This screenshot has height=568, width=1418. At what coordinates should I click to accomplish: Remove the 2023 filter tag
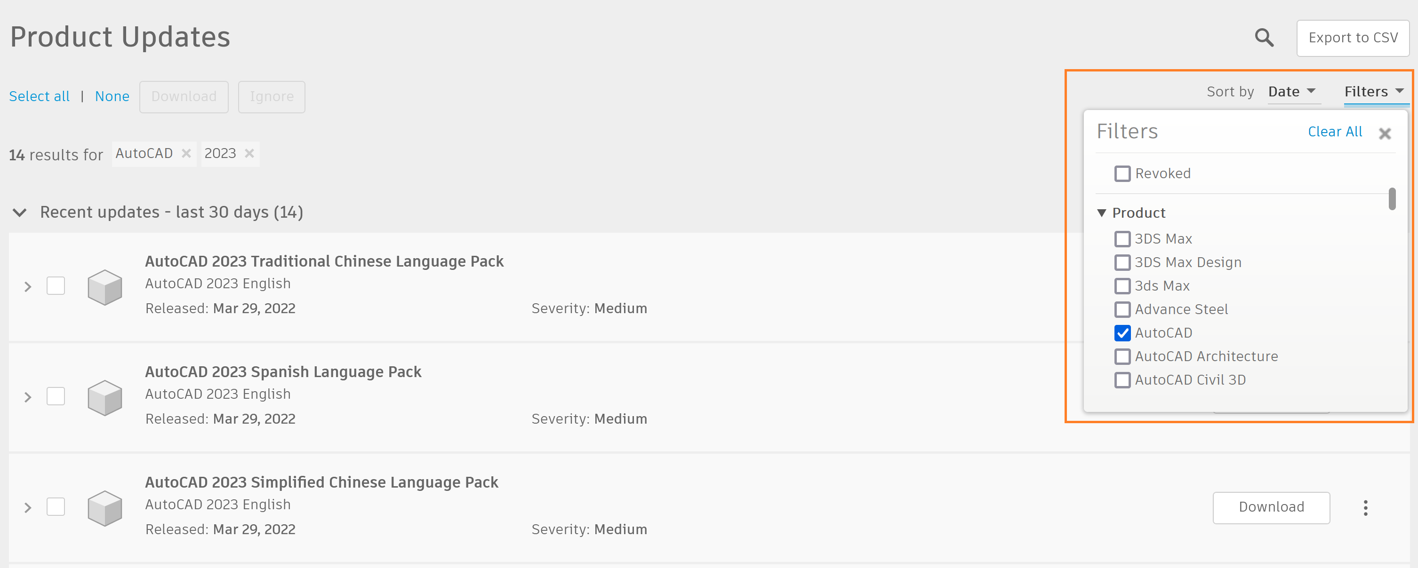click(249, 153)
